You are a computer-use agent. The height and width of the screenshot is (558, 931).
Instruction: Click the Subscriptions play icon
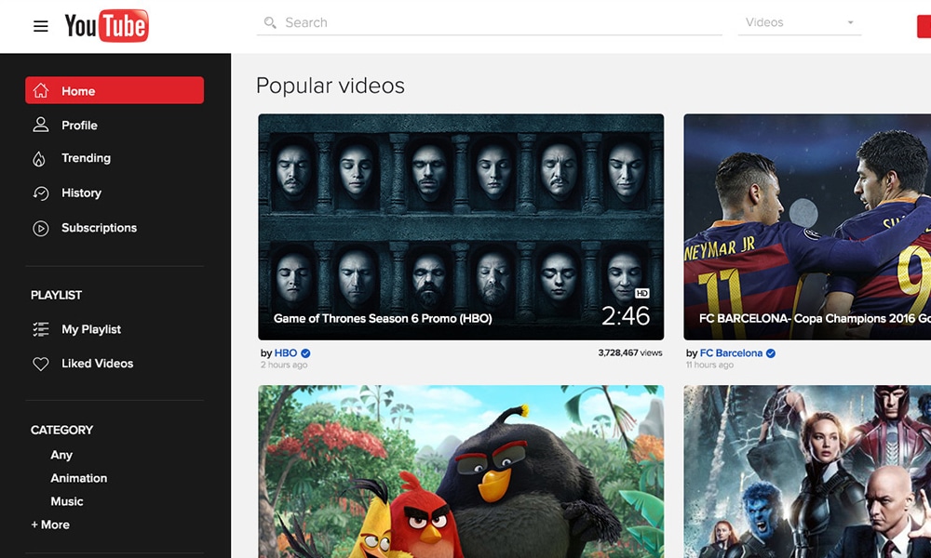40,228
